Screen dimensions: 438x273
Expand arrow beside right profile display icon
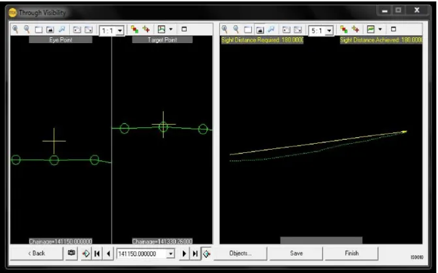click(380, 29)
